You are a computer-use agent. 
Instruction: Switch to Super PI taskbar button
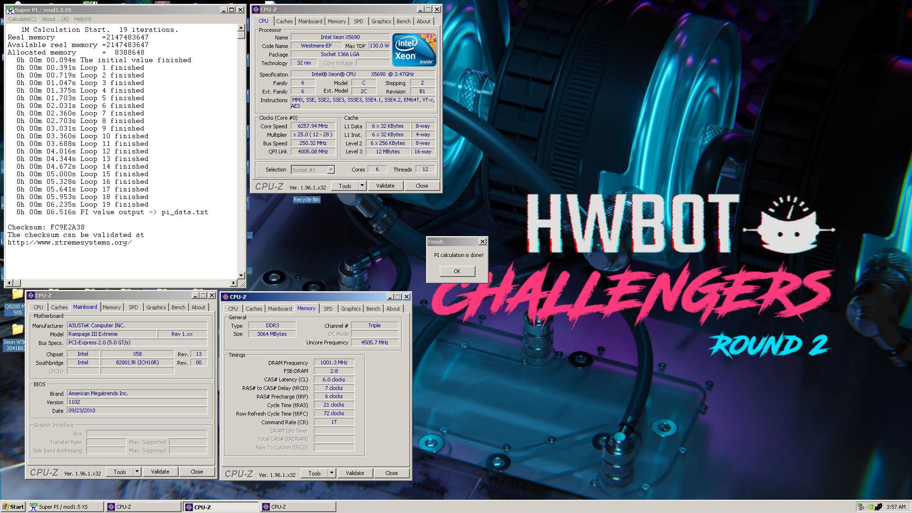coord(66,507)
